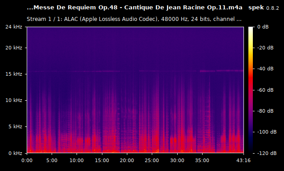Click the 30:00 time axis label

[x=177, y=160]
